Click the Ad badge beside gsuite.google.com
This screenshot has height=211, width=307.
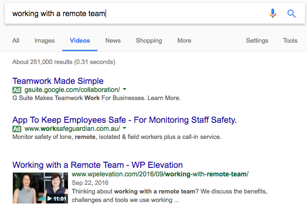(17, 90)
